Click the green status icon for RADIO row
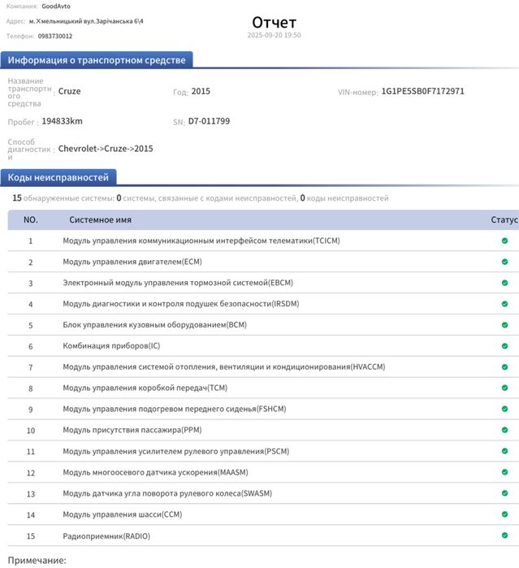 [x=504, y=535]
